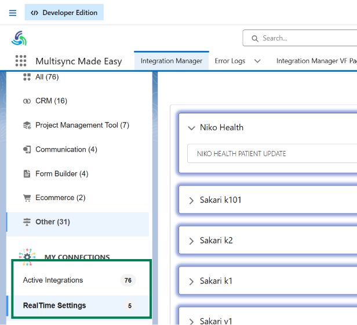Screen dimensions: 357x325
Task: Select the Communication (4) category
Action: tap(66, 149)
